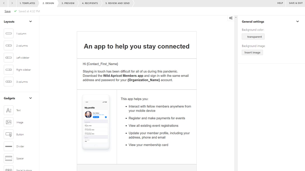The width and height of the screenshot is (305, 171).
Task: Choose the Right sidebar layout icon
Action: point(9,70)
